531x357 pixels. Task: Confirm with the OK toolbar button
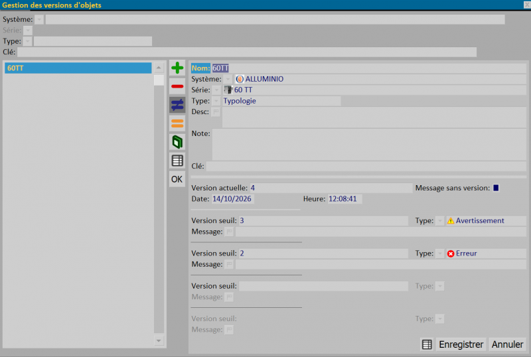click(177, 179)
